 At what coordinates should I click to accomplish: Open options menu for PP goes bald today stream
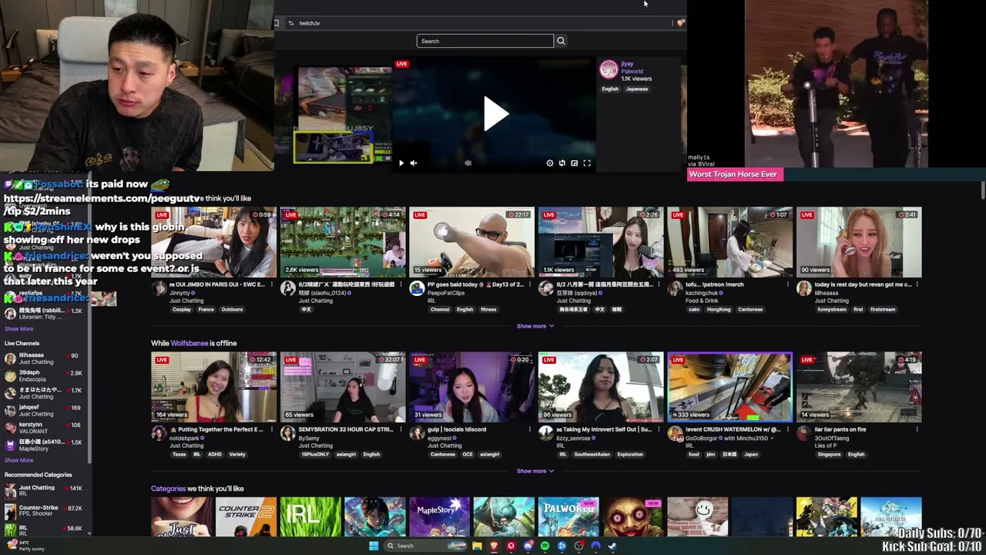530,284
